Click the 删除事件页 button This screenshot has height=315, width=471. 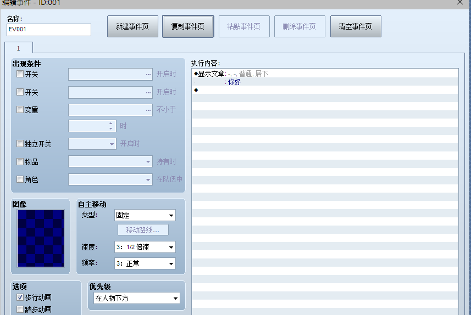(x=300, y=26)
